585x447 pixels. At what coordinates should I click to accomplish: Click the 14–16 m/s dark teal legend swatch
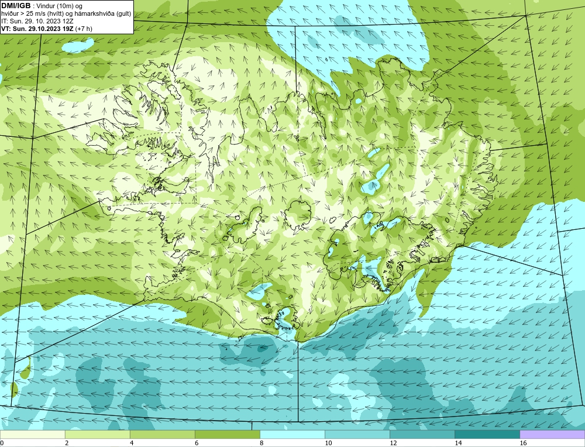[487, 434]
